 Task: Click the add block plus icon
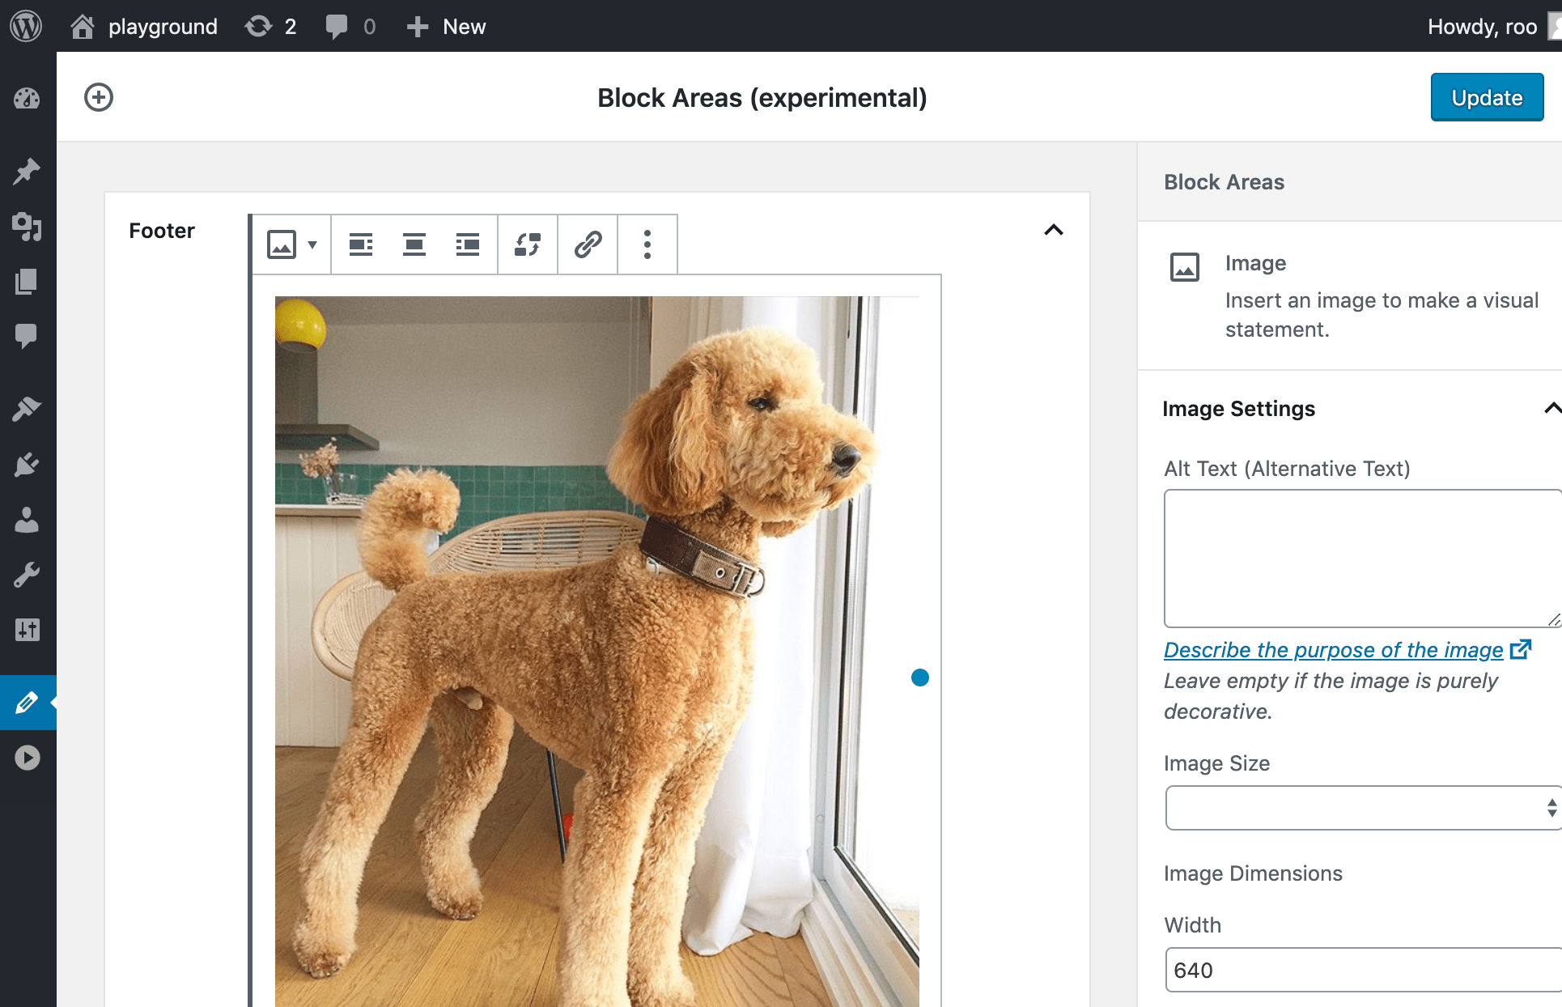[99, 97]
